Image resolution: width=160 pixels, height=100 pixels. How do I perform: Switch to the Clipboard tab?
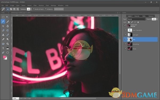[151, 16]
